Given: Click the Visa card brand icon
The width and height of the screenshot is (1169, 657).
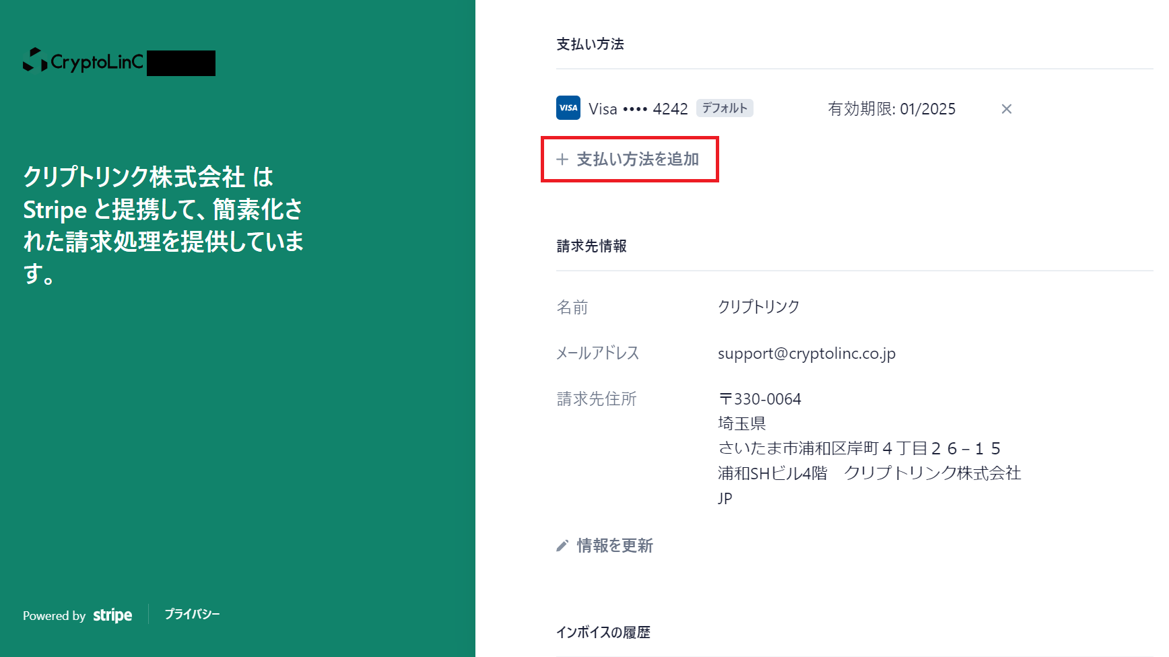Looking at the screenshot, I should 568,108.
